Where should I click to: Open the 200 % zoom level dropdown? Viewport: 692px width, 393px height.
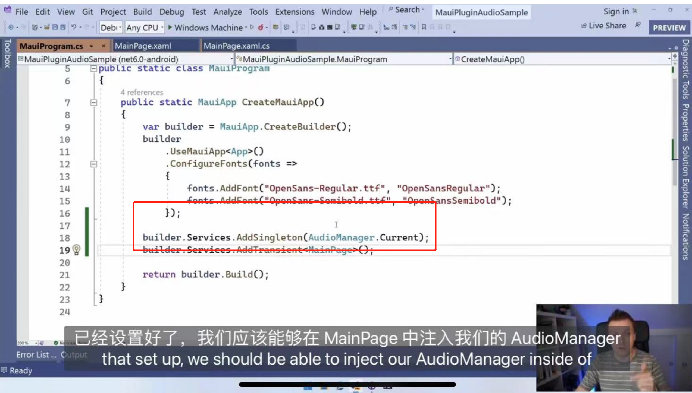(x=27, y=343)
